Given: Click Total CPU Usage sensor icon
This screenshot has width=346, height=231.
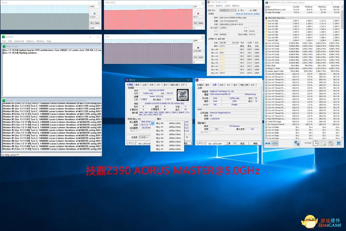Looking at the screenshot, I should click(x=266, y=122).
